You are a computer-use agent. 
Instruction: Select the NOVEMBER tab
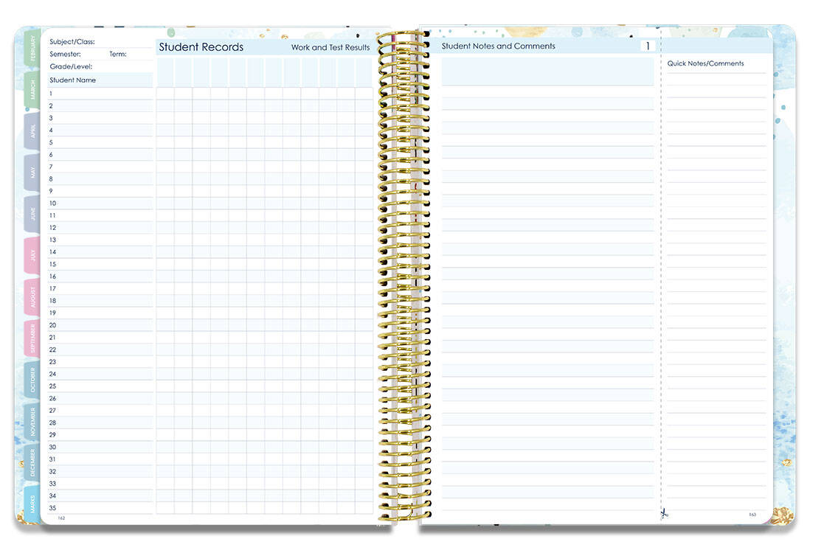[x=31, y=422]
